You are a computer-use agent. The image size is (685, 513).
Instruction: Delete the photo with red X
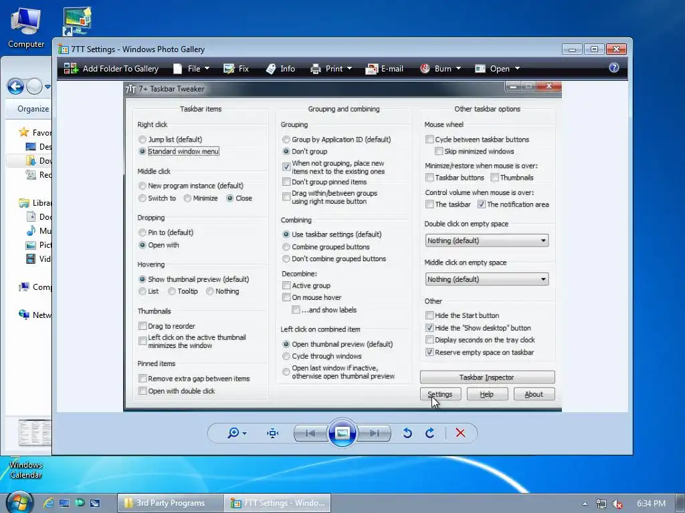pyautogui.click(x=460, y=433)
